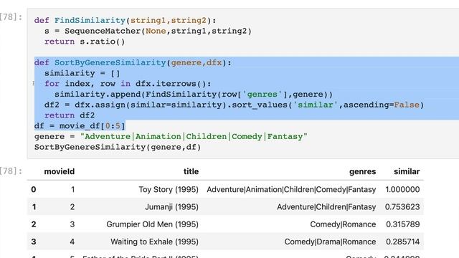Click the similarity value 0.753623
Image resolution: width=459 pixels, height=258 pixels.
coord(402,207)
